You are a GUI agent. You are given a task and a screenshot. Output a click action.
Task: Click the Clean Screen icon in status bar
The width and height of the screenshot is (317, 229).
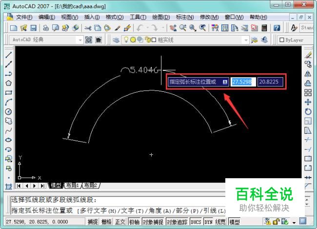click(303, 221)
